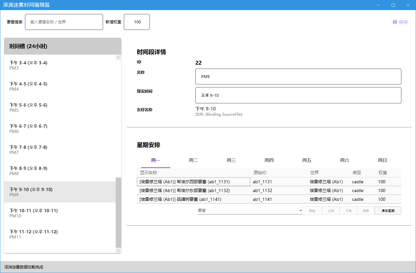Image resolution: width=416 pixels, height=273 pixels.
Task: Click into the fortress search field
Action: tap(64, 22)
